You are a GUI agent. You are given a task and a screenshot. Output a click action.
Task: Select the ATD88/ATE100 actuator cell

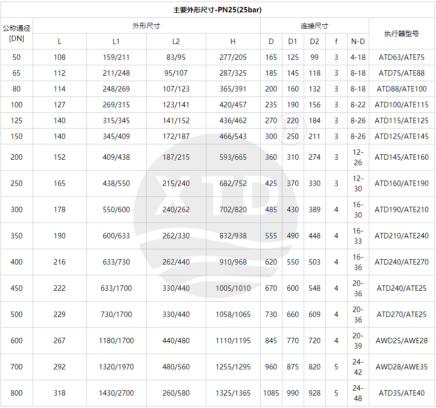coord(401,89)
